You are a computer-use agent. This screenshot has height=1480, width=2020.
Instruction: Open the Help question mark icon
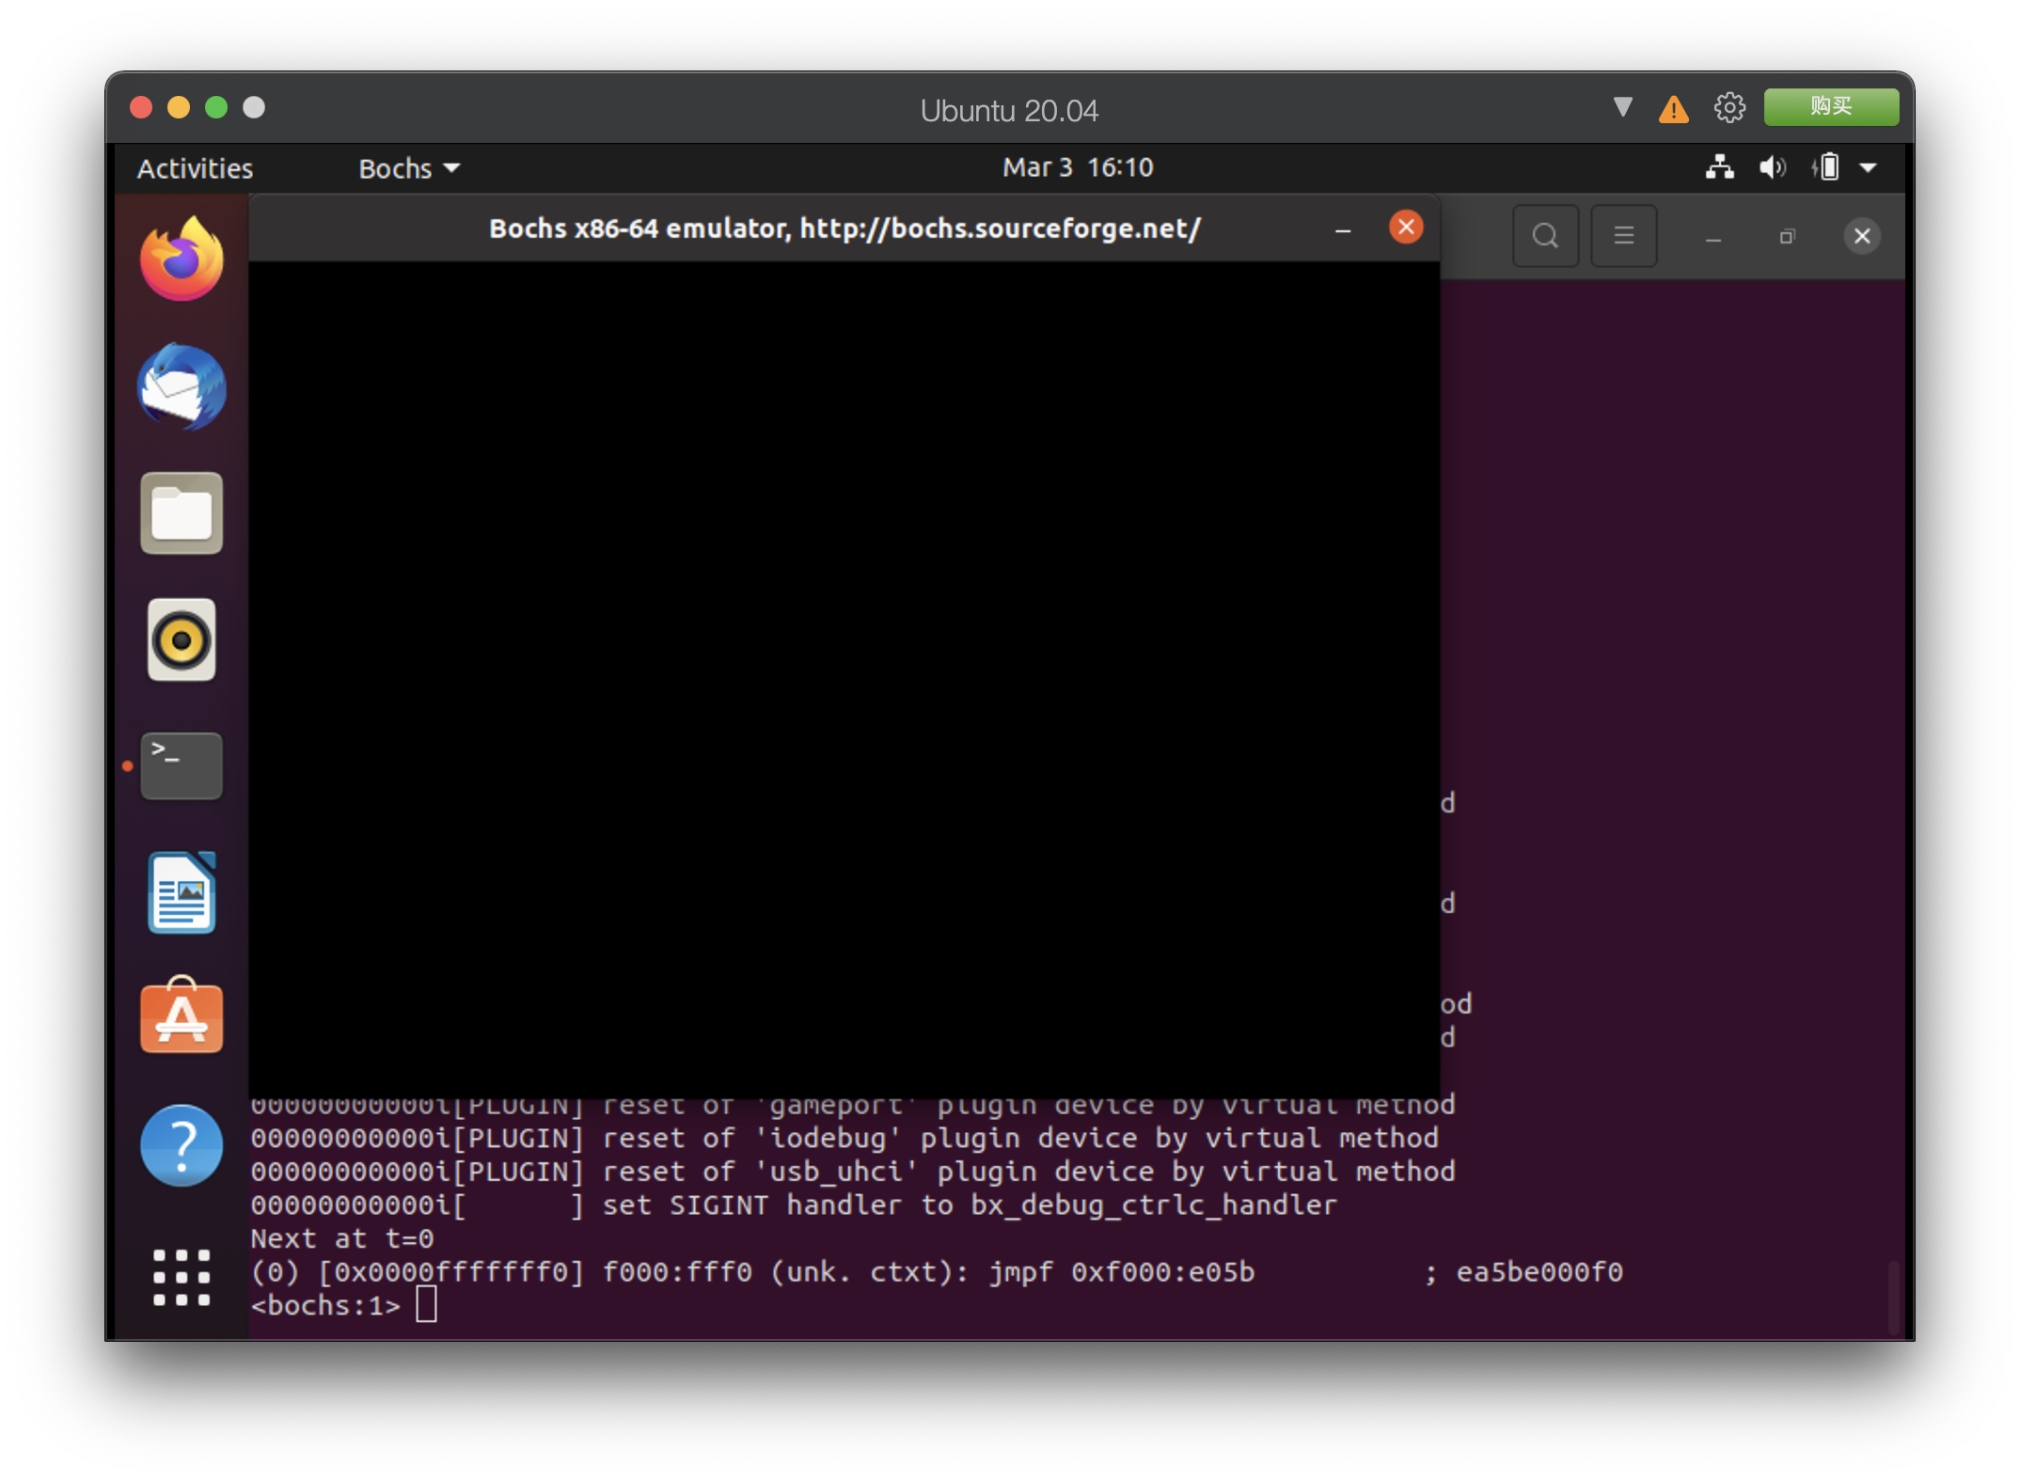pos(181,1145)
